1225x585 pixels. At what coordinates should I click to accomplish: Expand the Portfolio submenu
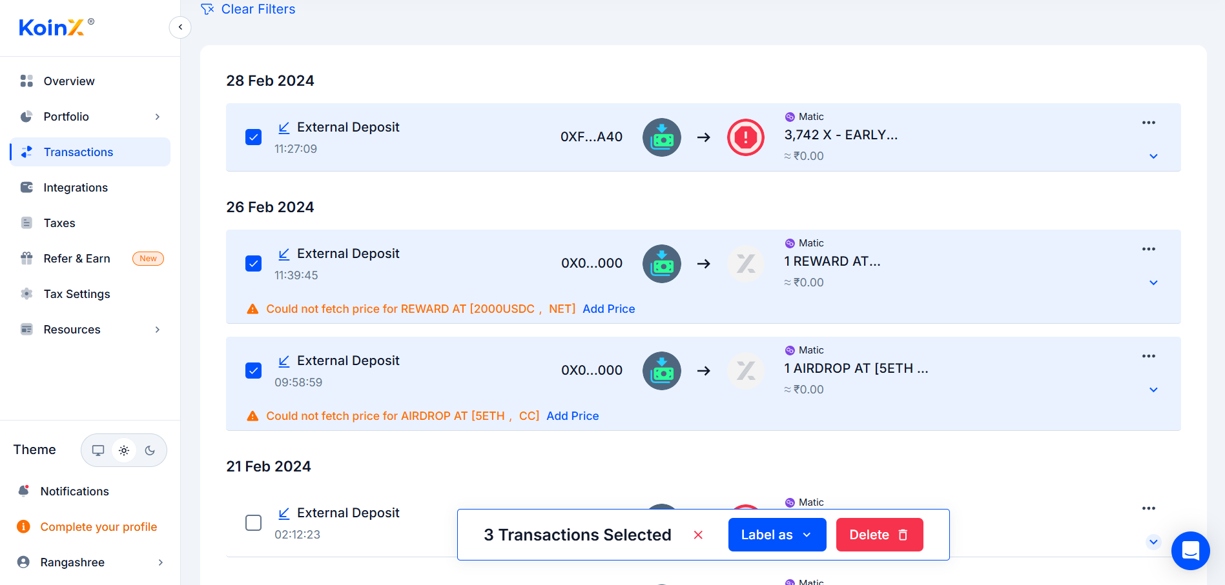157,117
